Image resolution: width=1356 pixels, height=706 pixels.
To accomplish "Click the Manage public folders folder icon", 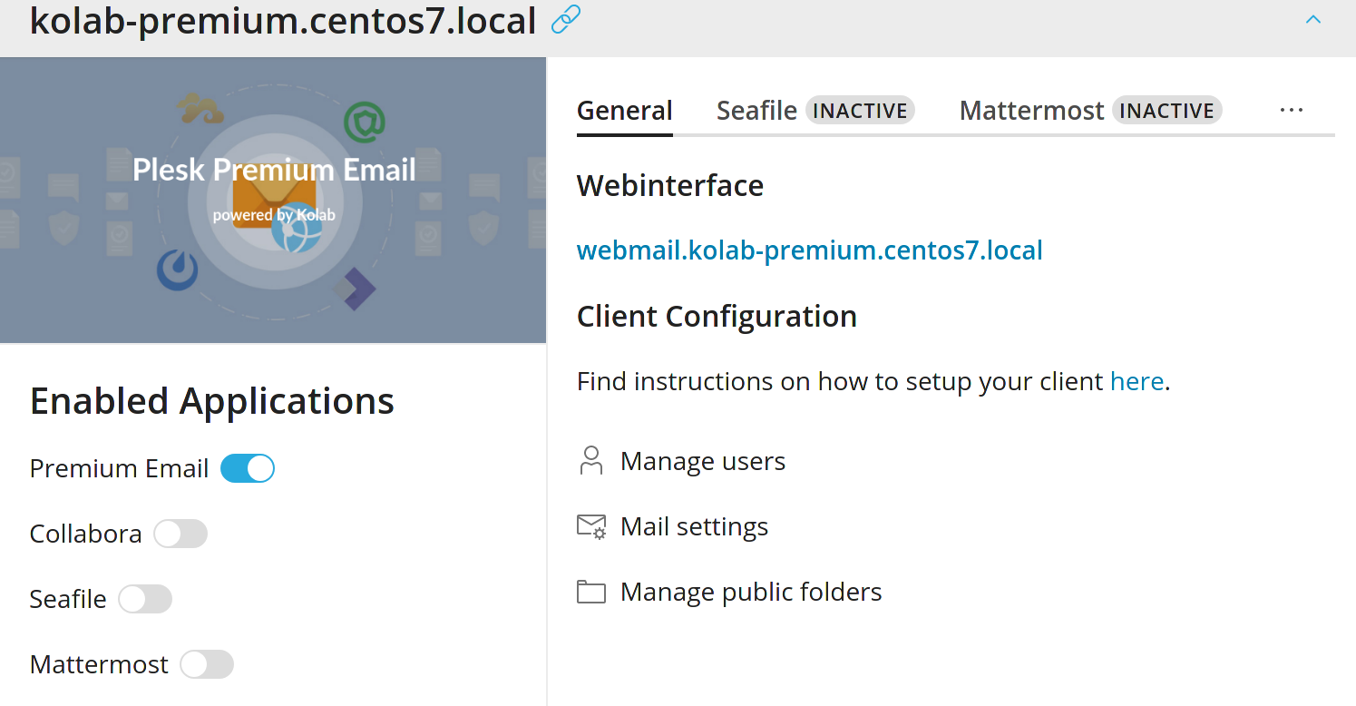I will (x=591, y=593).
